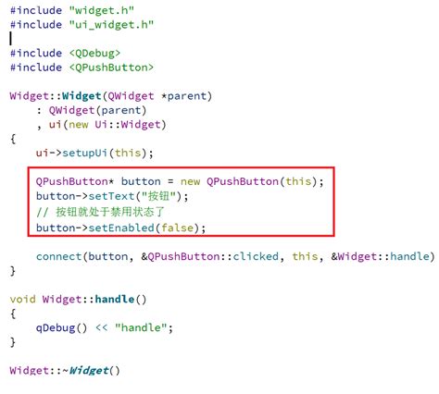Click &QPushButton::clicked signal argument
This screenshot has height=394, width=439.
click(210, 256)
